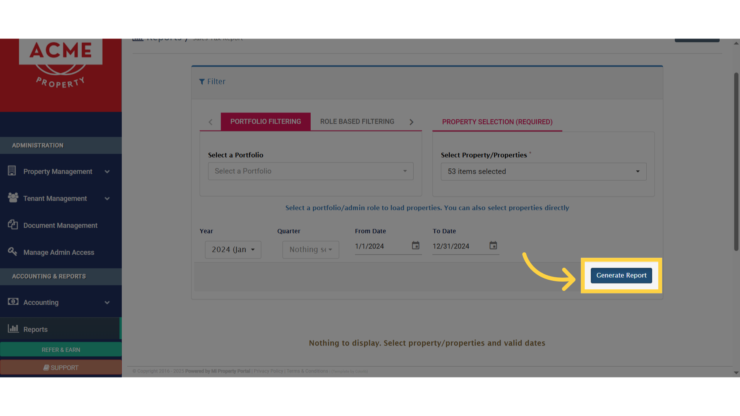Expand the Property Management menu

tap(61, 171)
